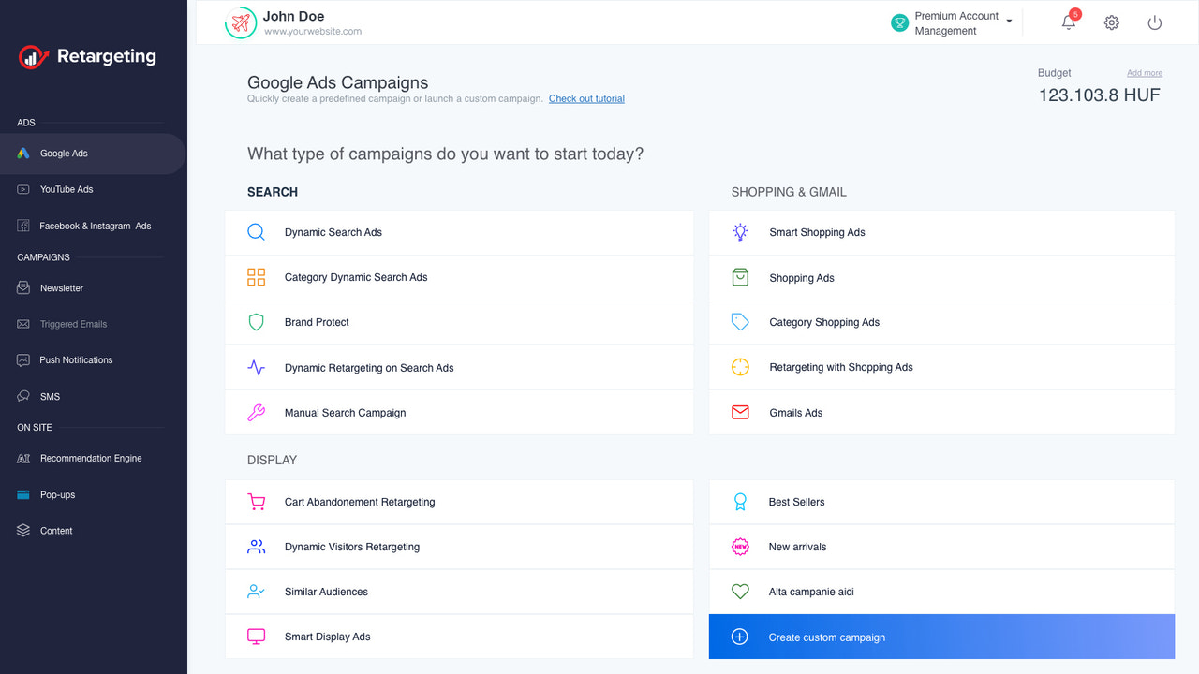Select the Manual Search Campaign wrench icon
The width and height of the screenshot is (1199, 674).
[256, 412]
